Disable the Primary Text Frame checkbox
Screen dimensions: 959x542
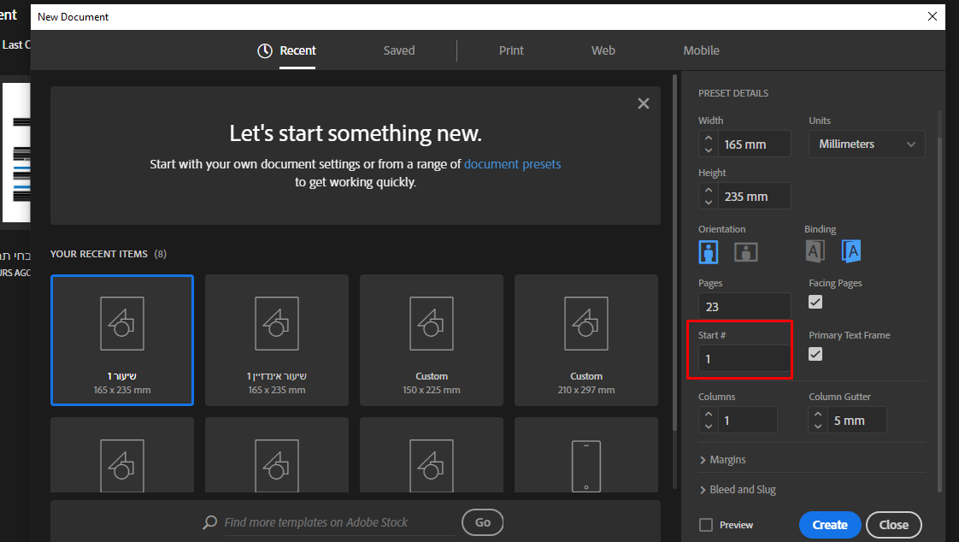coord(815,354)
